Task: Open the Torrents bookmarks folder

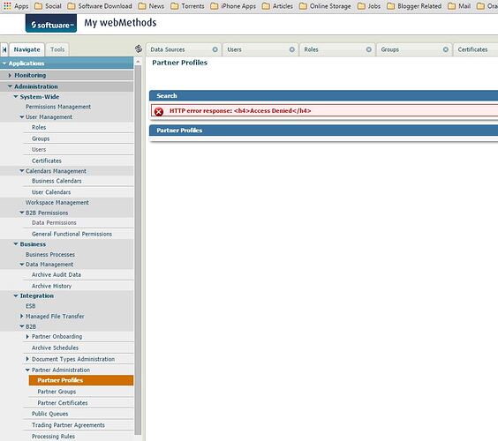Action: pyautogui.click(x=187, y=5)
